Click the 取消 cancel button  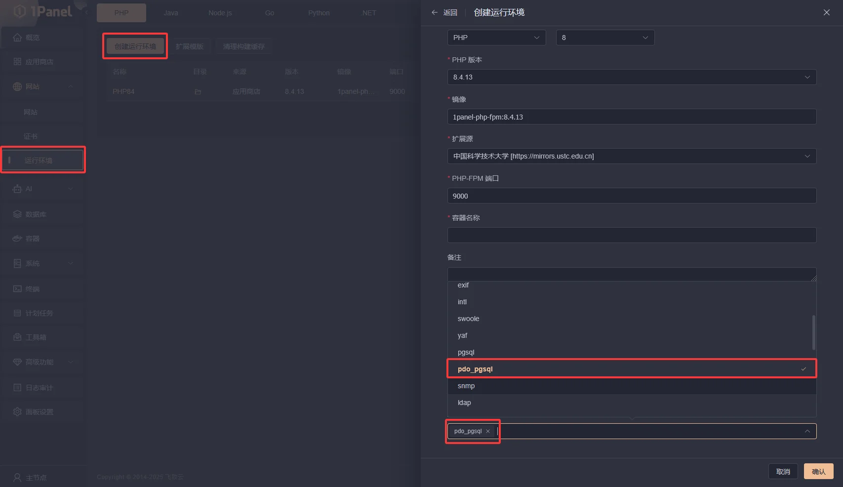[x=783, y=472]
